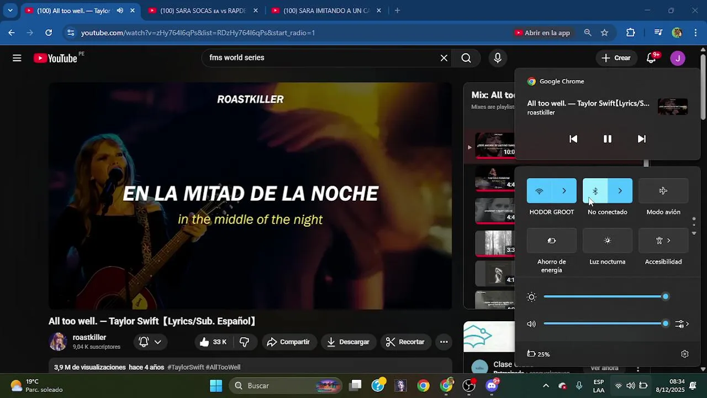
Task: Bookmark this page with the star
Action: point(604,33)
